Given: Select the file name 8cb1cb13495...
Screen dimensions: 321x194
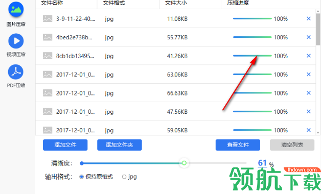Looking at the screenshot, I should point(75,56).
